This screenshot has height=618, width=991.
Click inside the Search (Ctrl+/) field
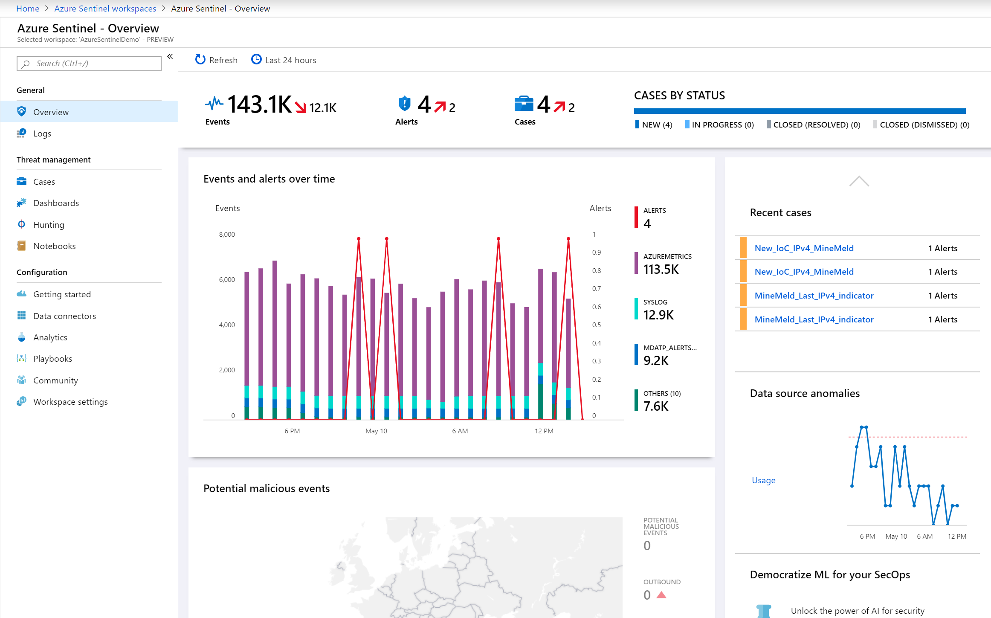click(89, 64)
